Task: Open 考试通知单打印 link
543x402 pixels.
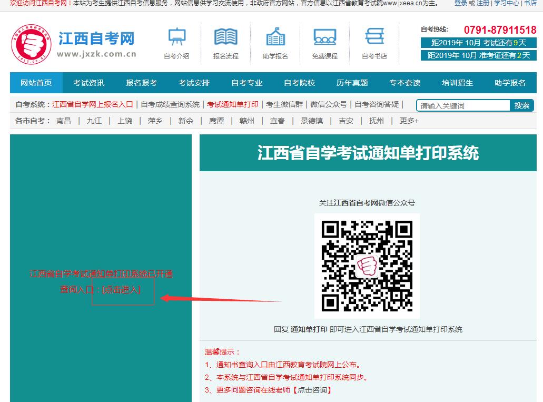Action: click(233, 104)
